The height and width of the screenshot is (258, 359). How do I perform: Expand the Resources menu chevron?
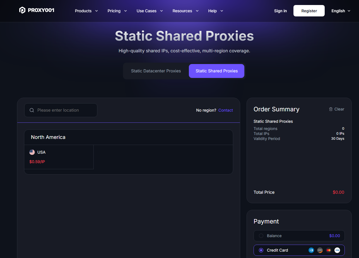197,11
